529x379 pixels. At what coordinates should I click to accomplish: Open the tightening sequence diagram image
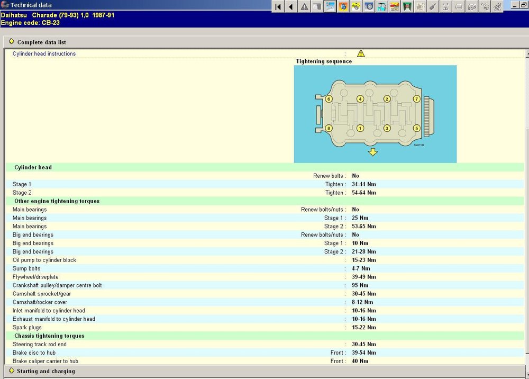tap(375, 114)
